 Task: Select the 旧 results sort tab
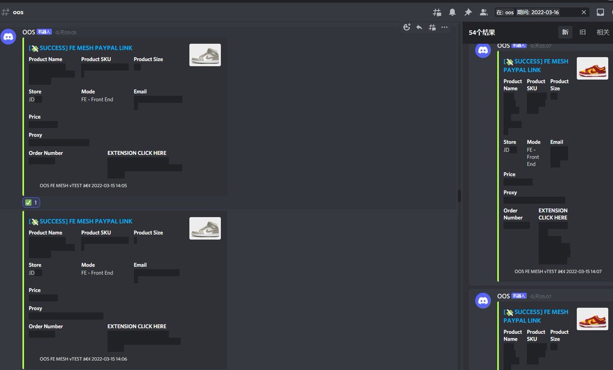coord(582,32)
